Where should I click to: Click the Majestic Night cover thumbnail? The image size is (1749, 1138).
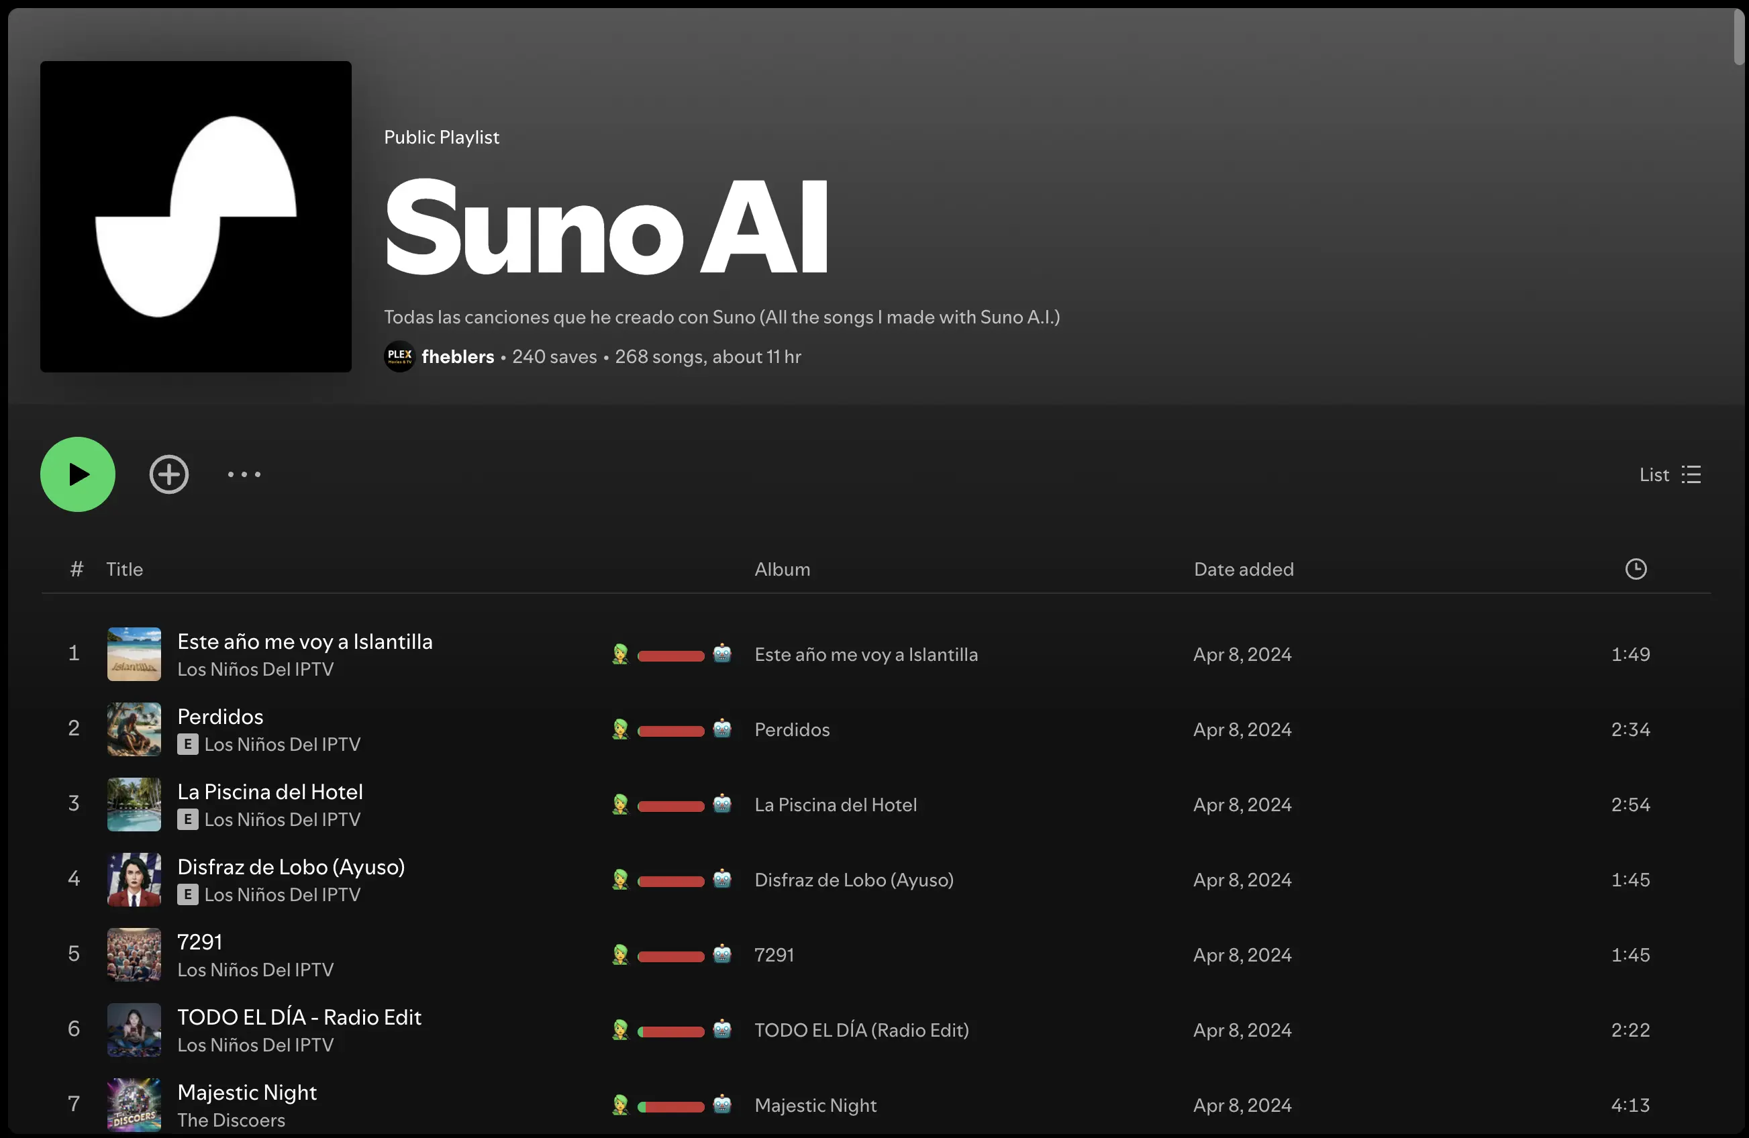coord(134,1105)
